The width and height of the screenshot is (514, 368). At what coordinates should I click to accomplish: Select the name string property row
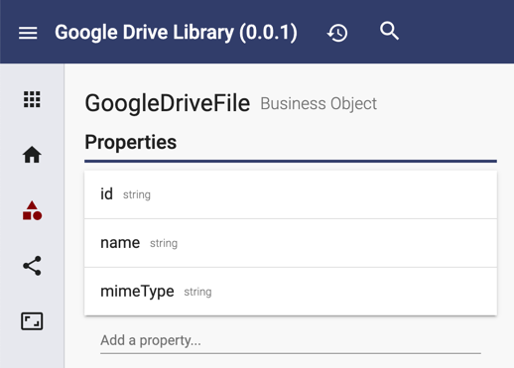point(291,243)
